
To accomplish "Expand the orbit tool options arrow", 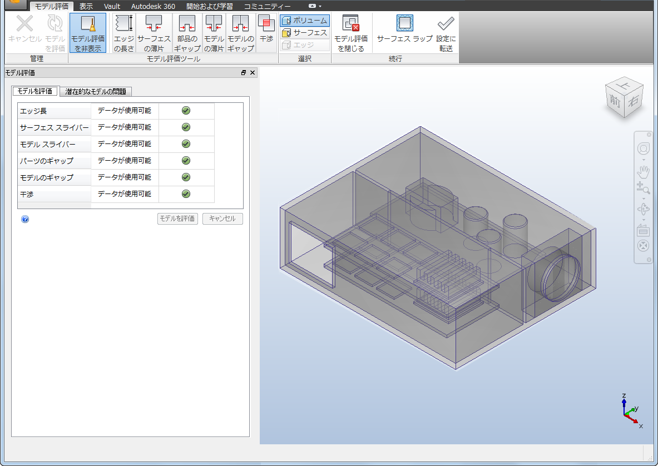I will 644,220.
